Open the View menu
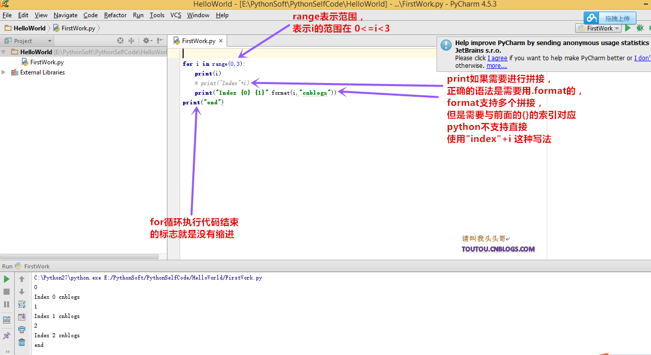 click(x=41, y=15)
